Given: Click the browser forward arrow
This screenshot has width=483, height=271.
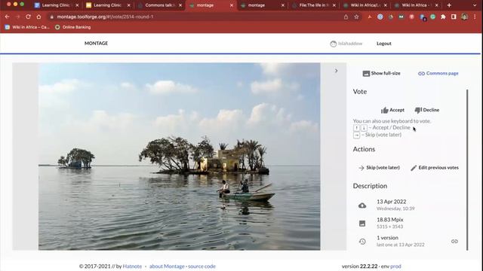Looking at the screenshot, I should click(x=17, y=17).
